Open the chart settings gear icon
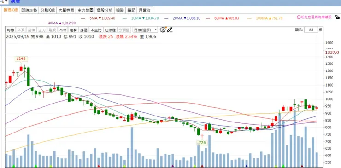 pyautogui.click(x=163, y=30)
